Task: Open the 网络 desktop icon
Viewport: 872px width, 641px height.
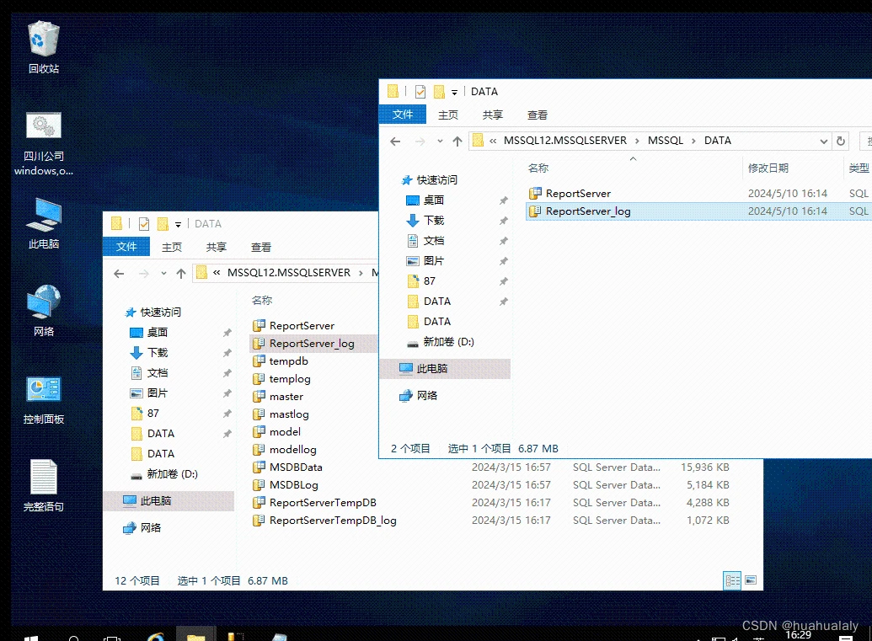Action: click(43, 311)
